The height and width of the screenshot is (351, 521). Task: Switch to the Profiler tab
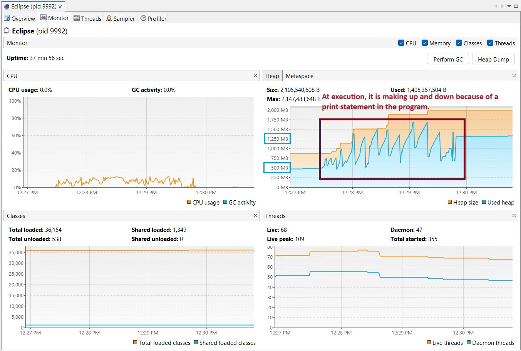[x=153, y=18]
